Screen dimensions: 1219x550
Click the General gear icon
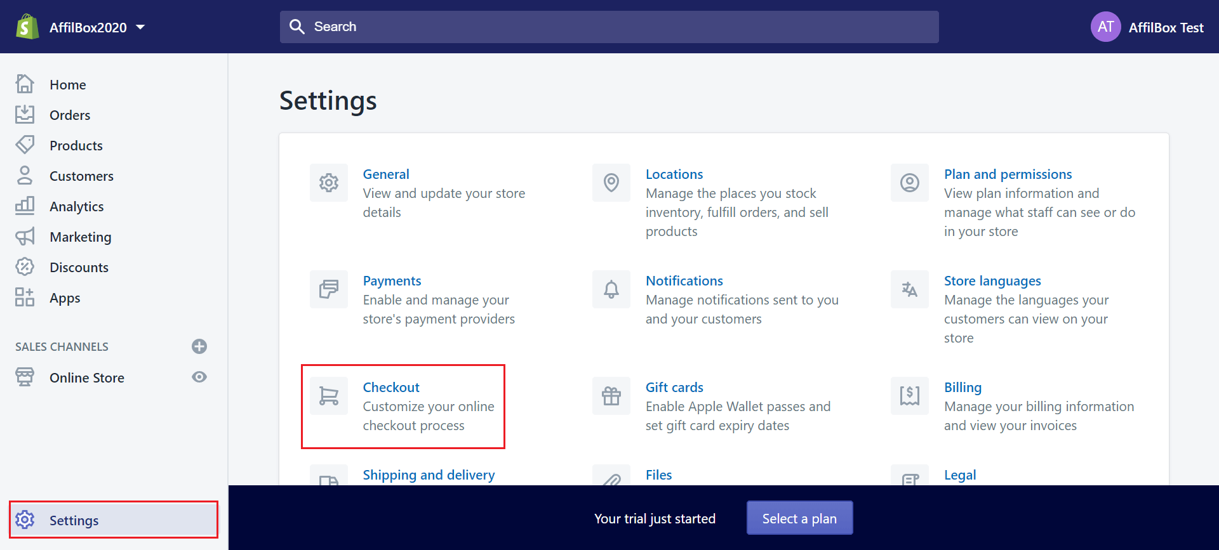[x=328, y=183]
